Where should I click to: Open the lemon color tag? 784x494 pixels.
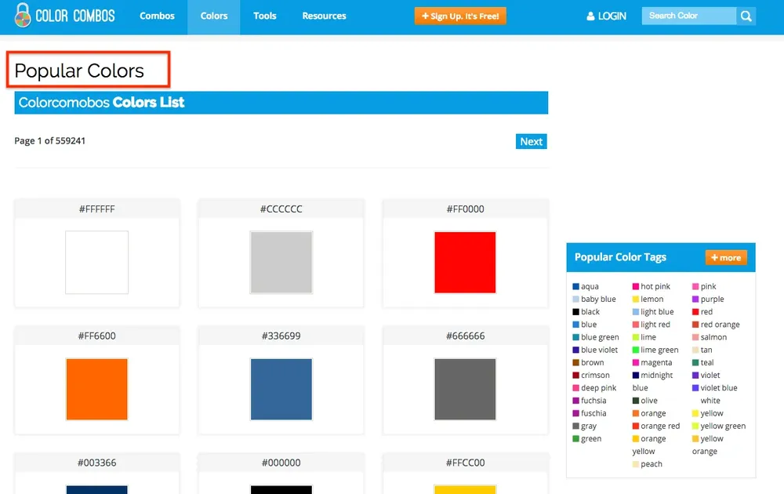pyautogui.click(x=652, y=299)
